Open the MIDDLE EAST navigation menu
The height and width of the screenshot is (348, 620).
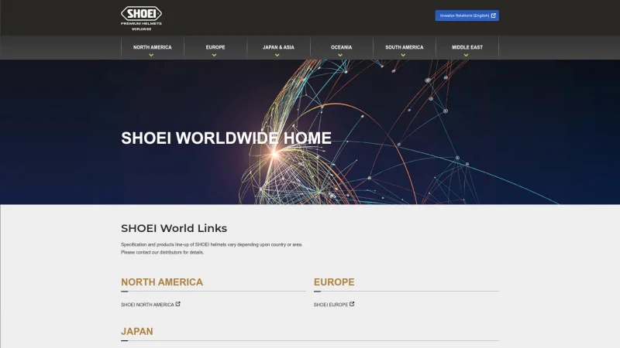(x=467, y=47)
